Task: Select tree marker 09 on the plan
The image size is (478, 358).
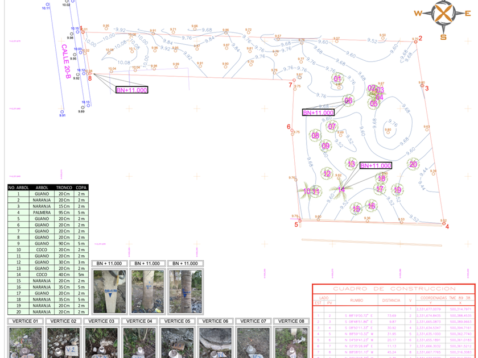Action: click(x=325, y=146)
